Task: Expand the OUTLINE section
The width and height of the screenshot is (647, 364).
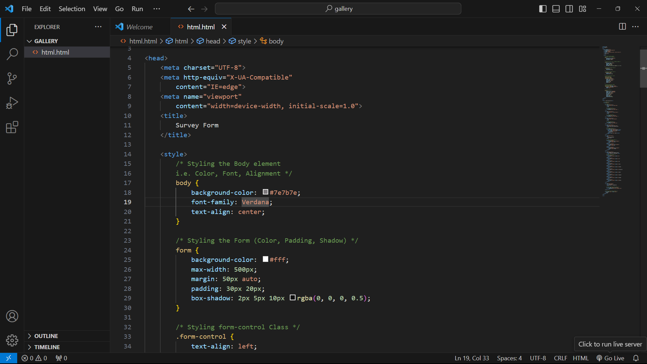Action: coord(46,336)
